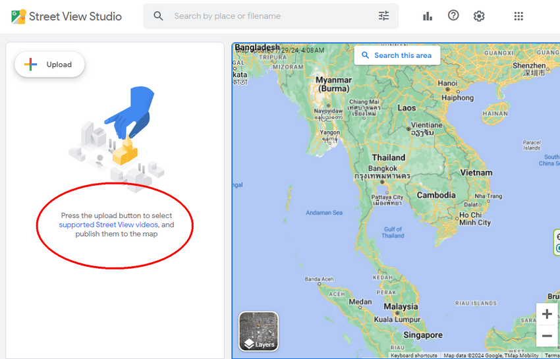Viewport: 560px width, 359px height.
Task: Zoom out the map with minus button
Action: pos(547,336)
